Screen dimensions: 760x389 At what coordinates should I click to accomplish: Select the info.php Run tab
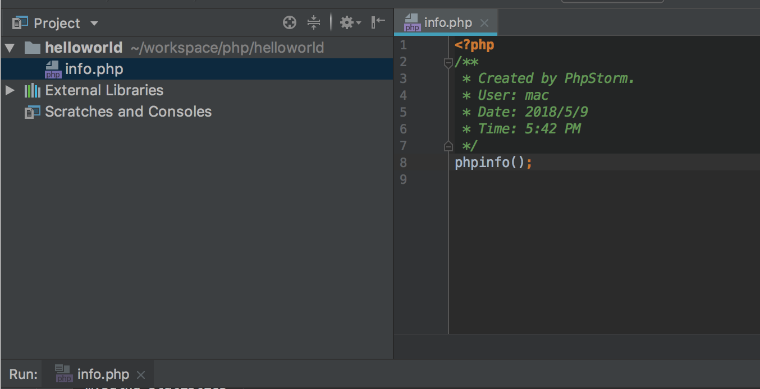click(103, 374)
